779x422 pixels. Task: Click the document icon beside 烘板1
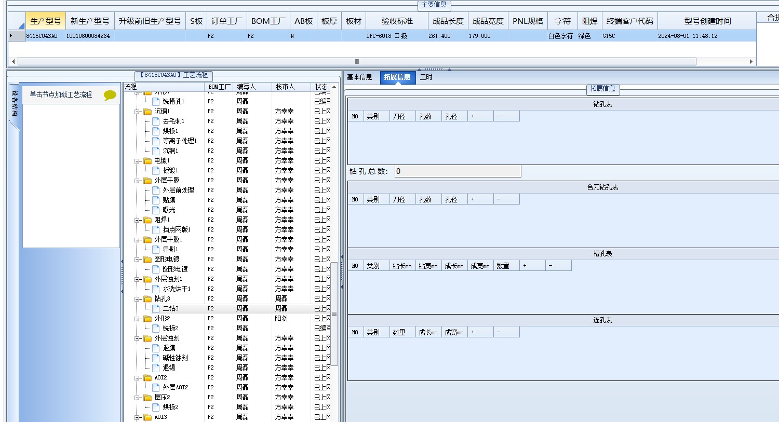156,131
